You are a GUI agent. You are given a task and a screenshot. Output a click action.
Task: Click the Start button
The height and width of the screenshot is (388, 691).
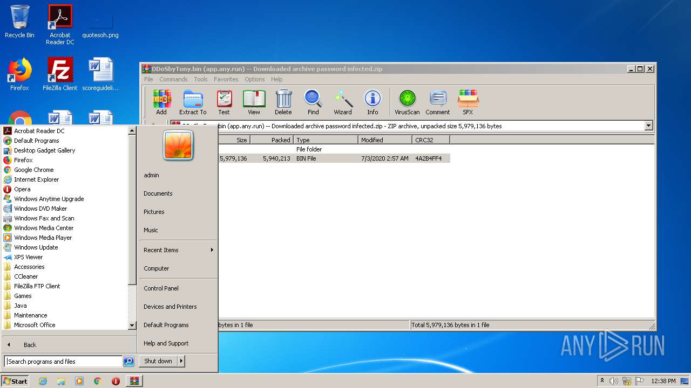[x=15, y=381]
